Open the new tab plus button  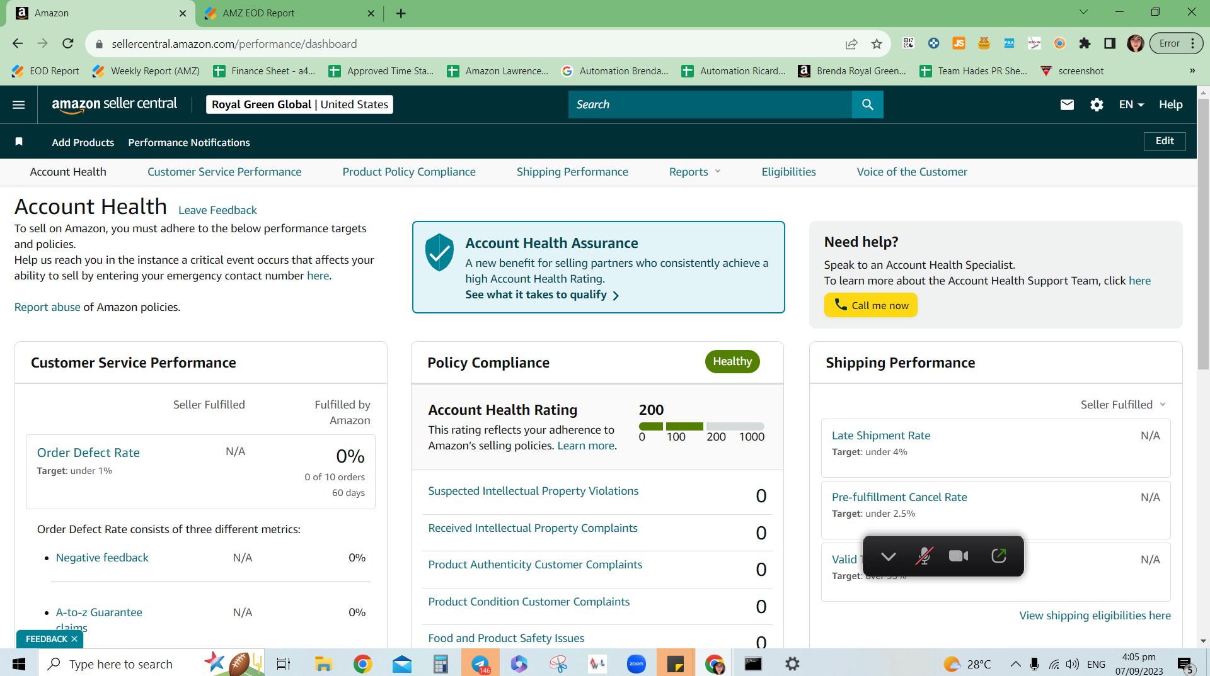tap(401, 13)
